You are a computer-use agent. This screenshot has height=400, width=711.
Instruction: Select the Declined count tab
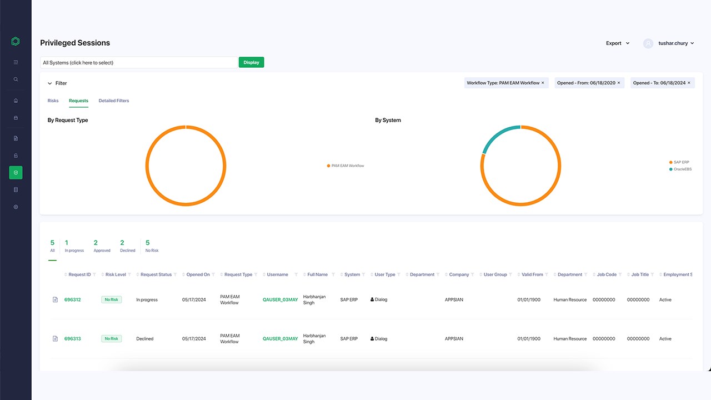[128, 246]
